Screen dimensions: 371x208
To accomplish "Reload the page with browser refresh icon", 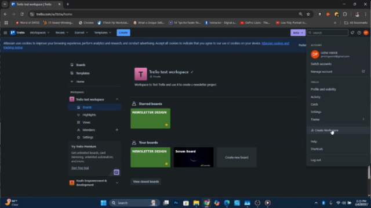I will point(22,14).
